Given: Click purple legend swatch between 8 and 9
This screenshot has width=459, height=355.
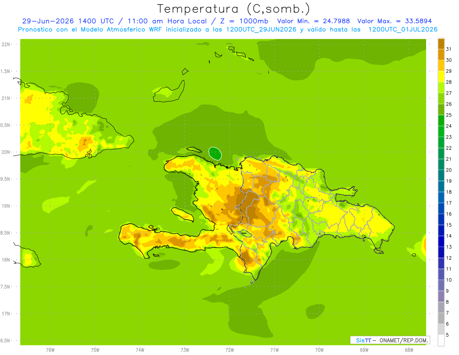Looking at the screenshot, I should [x=441, y=296].
